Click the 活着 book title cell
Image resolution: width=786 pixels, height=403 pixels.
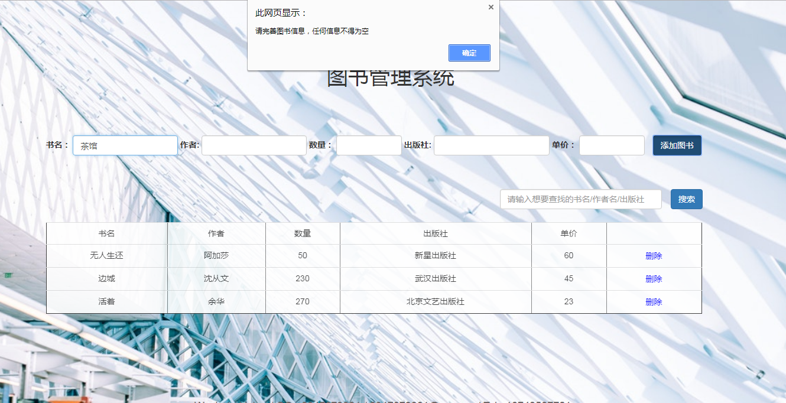coord(107,302)
